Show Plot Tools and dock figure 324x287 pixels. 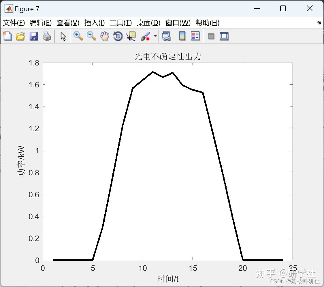pyautogui.click(x=224, y=36)
